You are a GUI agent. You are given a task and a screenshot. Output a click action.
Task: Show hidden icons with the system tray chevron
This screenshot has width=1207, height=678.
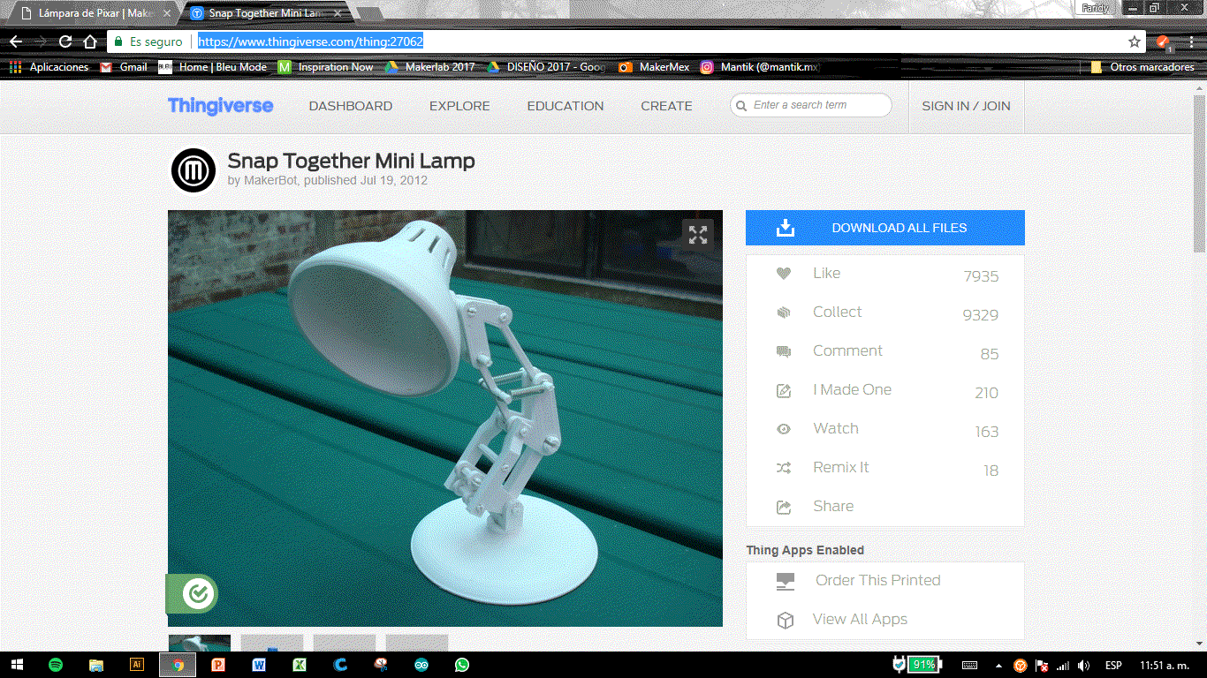pyautogui.click(x=998, y=665)
